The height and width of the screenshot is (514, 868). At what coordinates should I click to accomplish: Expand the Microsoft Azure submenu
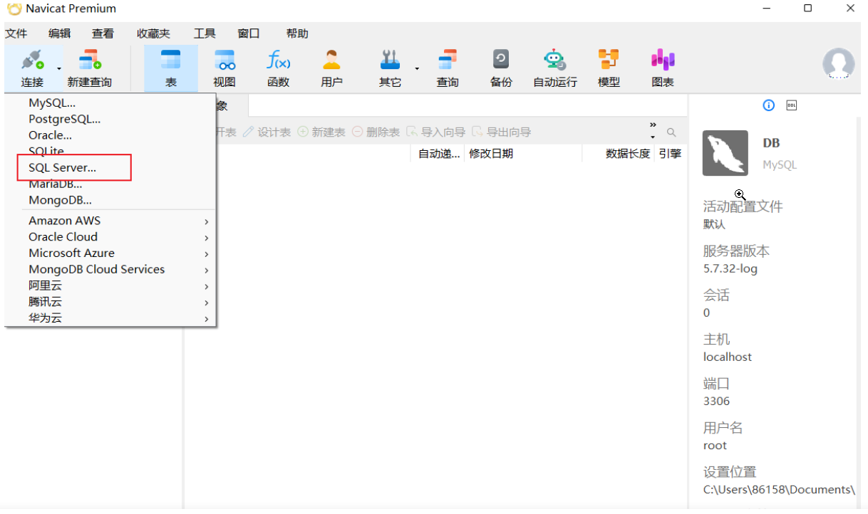tap(110, 253)
